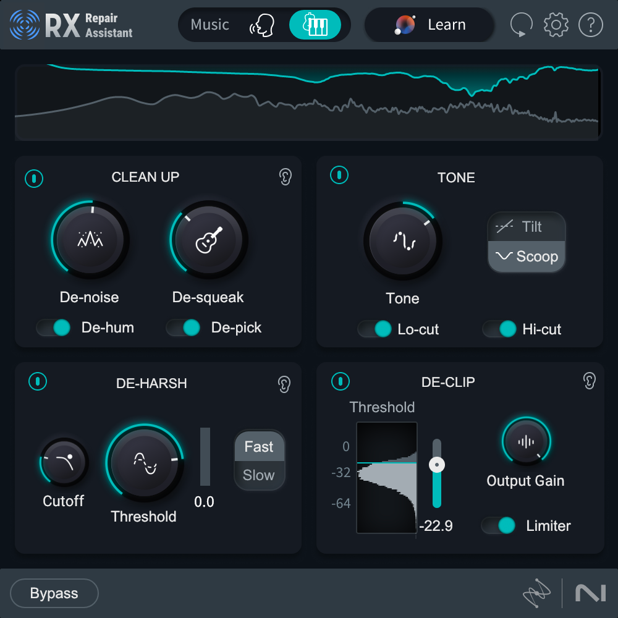Toggle power on the Tone module
The height and width of the screenshot is (618, 618).
(x=339, y=175)
